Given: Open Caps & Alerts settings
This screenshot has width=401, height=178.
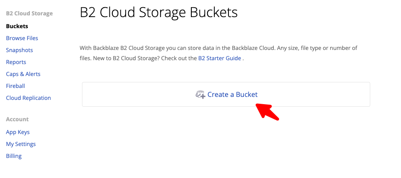Looking at the screenshot, I should [23, 74].
